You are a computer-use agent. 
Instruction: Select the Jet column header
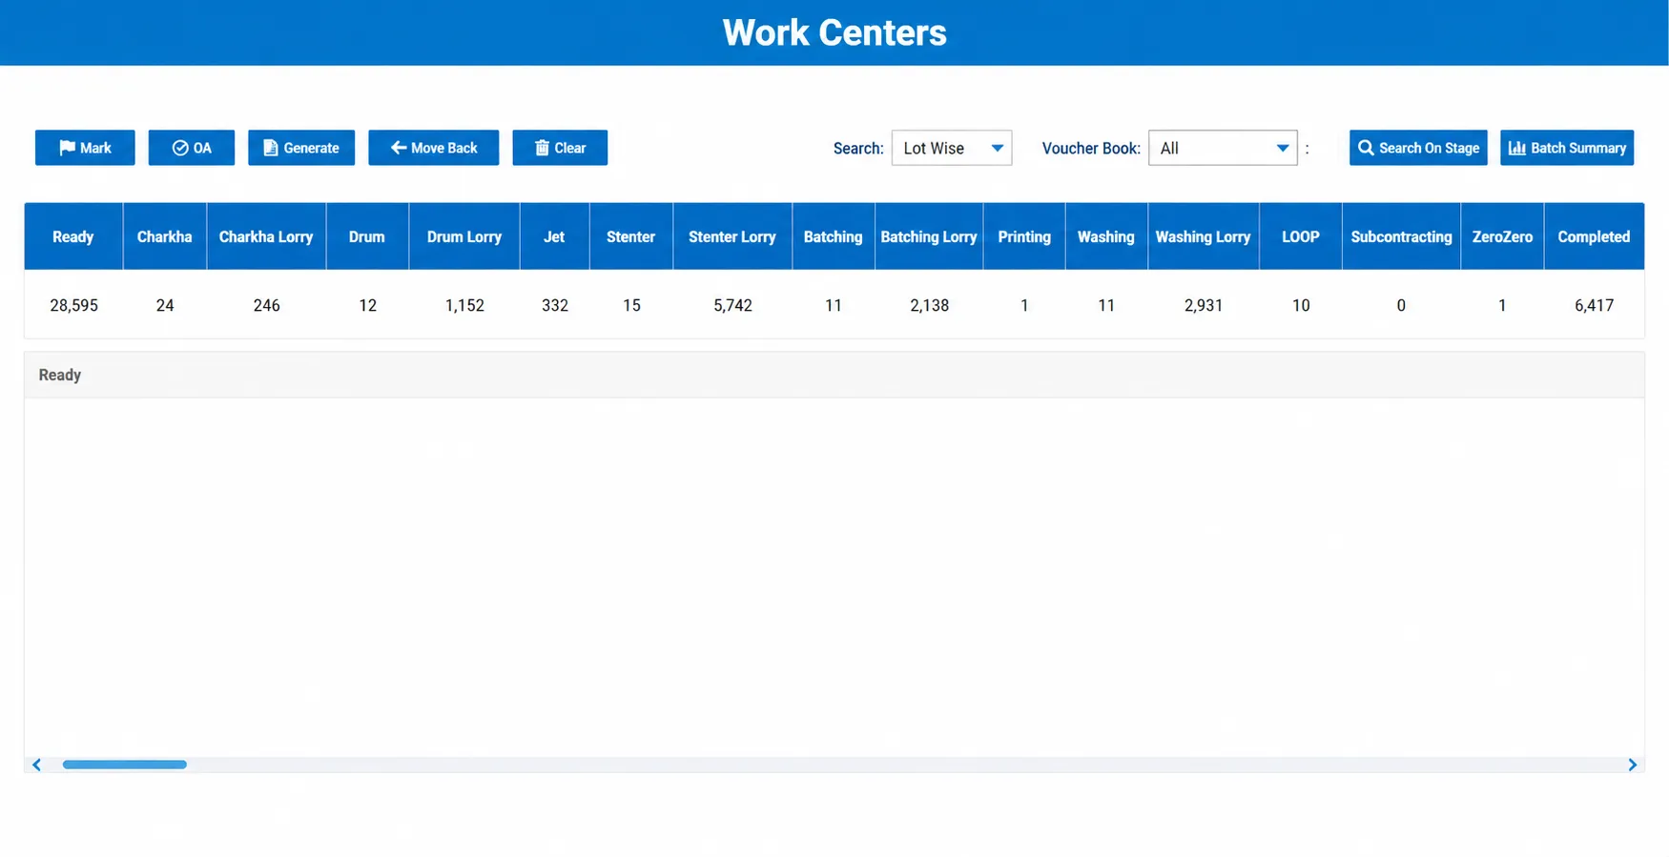point(554,236)
